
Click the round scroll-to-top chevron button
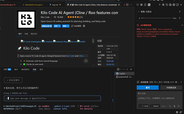point(86,61)
